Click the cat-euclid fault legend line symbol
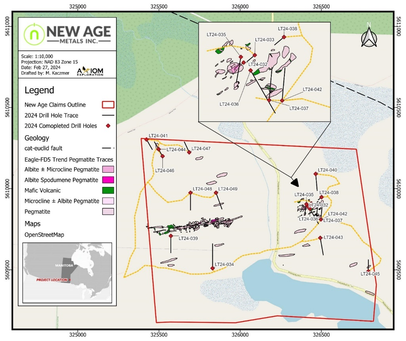This screenshot has height=341, width=406. (108, 148)
